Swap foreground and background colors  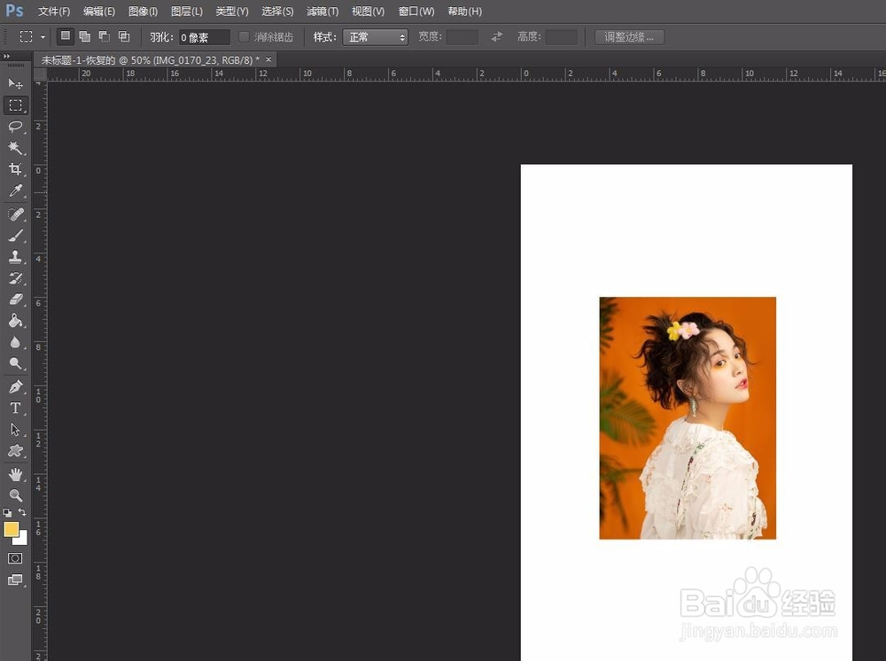click(22, 512)
